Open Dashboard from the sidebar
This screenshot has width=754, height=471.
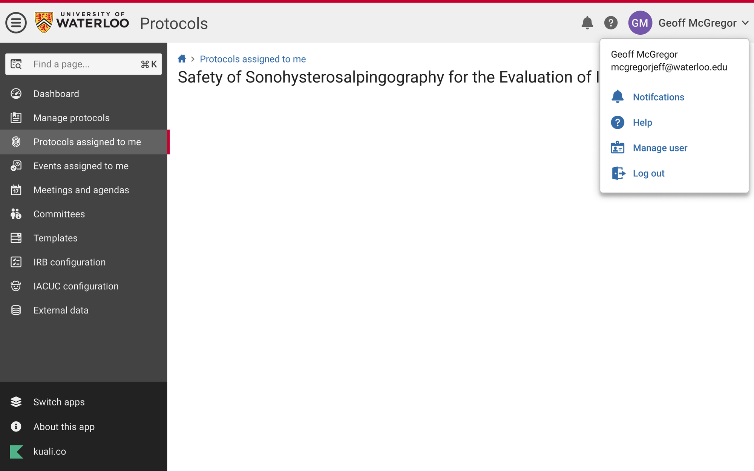click(x=56, y=94)
